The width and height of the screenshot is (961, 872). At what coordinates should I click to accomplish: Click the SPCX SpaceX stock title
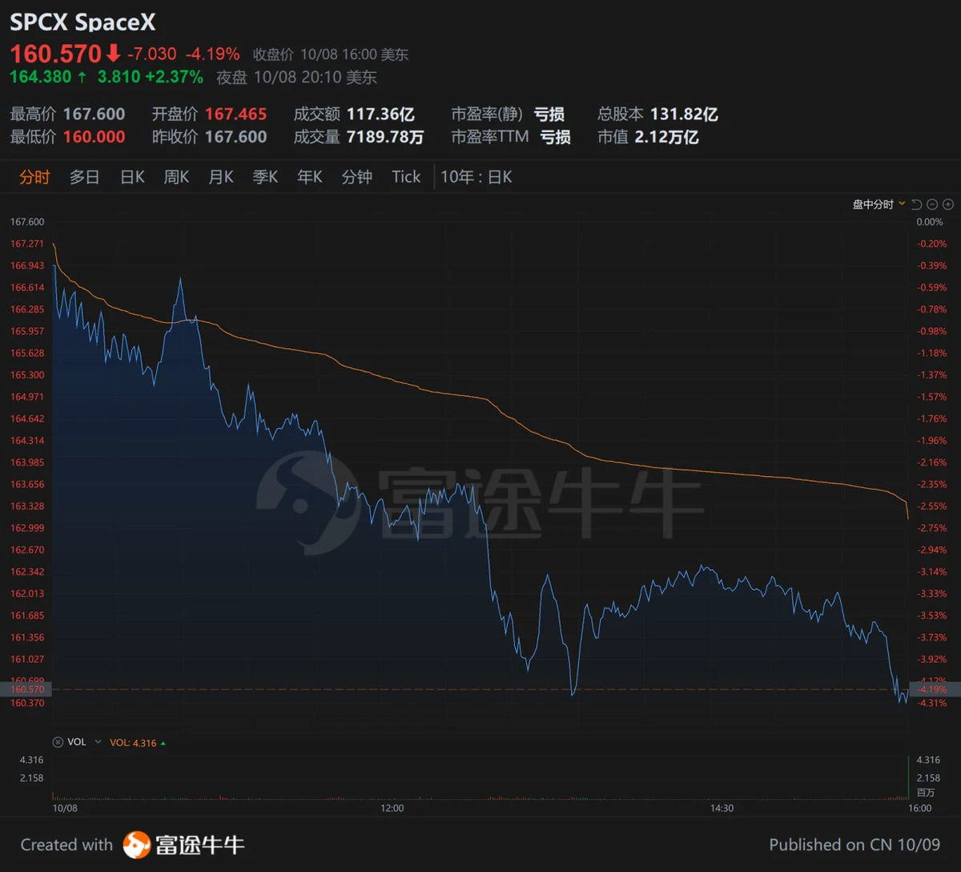[x=82, y=22]
